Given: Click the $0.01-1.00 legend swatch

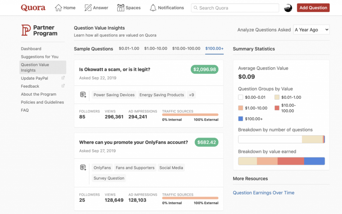Looking at the screenshot, I should 277,97.
